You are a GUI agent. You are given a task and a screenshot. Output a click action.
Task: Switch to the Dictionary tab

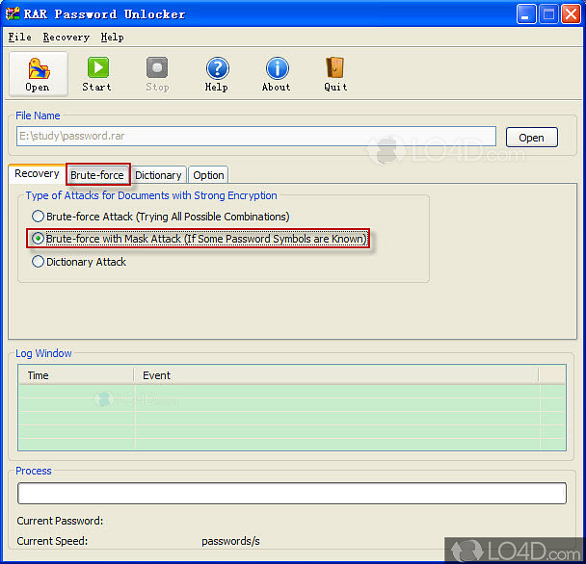158,175
